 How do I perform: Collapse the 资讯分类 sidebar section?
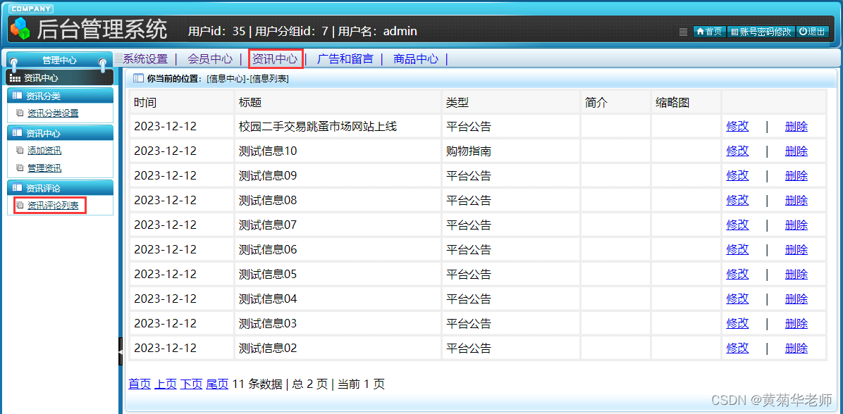point(60,96)
